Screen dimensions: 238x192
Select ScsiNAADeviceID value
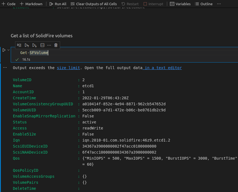coord(119,152)
